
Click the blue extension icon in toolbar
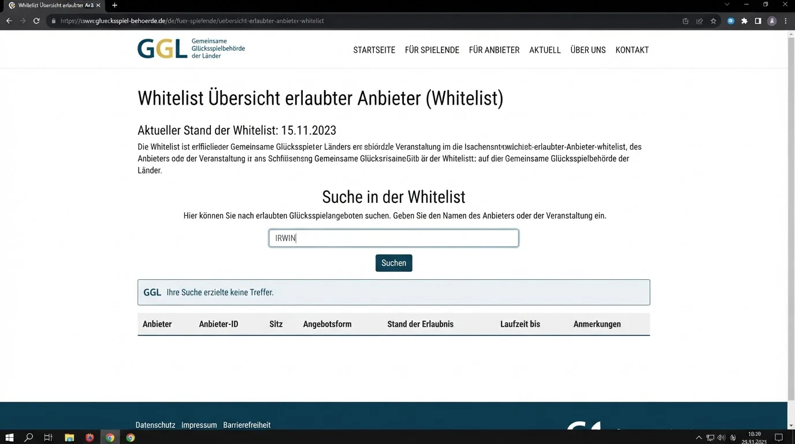pyautogui.click(x=731, y=21)
